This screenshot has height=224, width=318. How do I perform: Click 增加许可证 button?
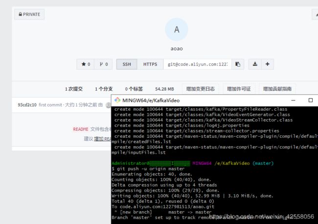pos(239,89)
